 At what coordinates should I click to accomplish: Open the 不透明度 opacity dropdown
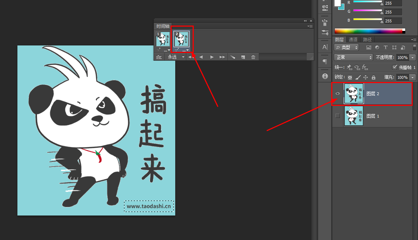pyautogui.click(x=413, y=57)
